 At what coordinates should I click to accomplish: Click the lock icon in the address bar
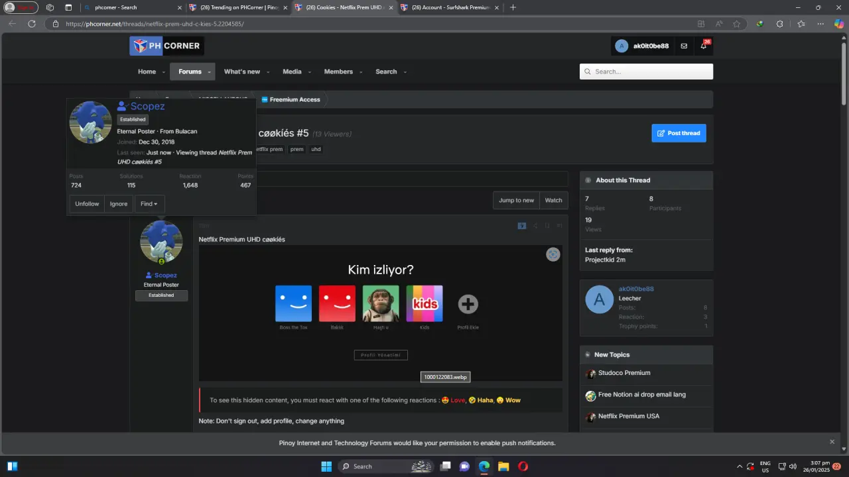56,24
